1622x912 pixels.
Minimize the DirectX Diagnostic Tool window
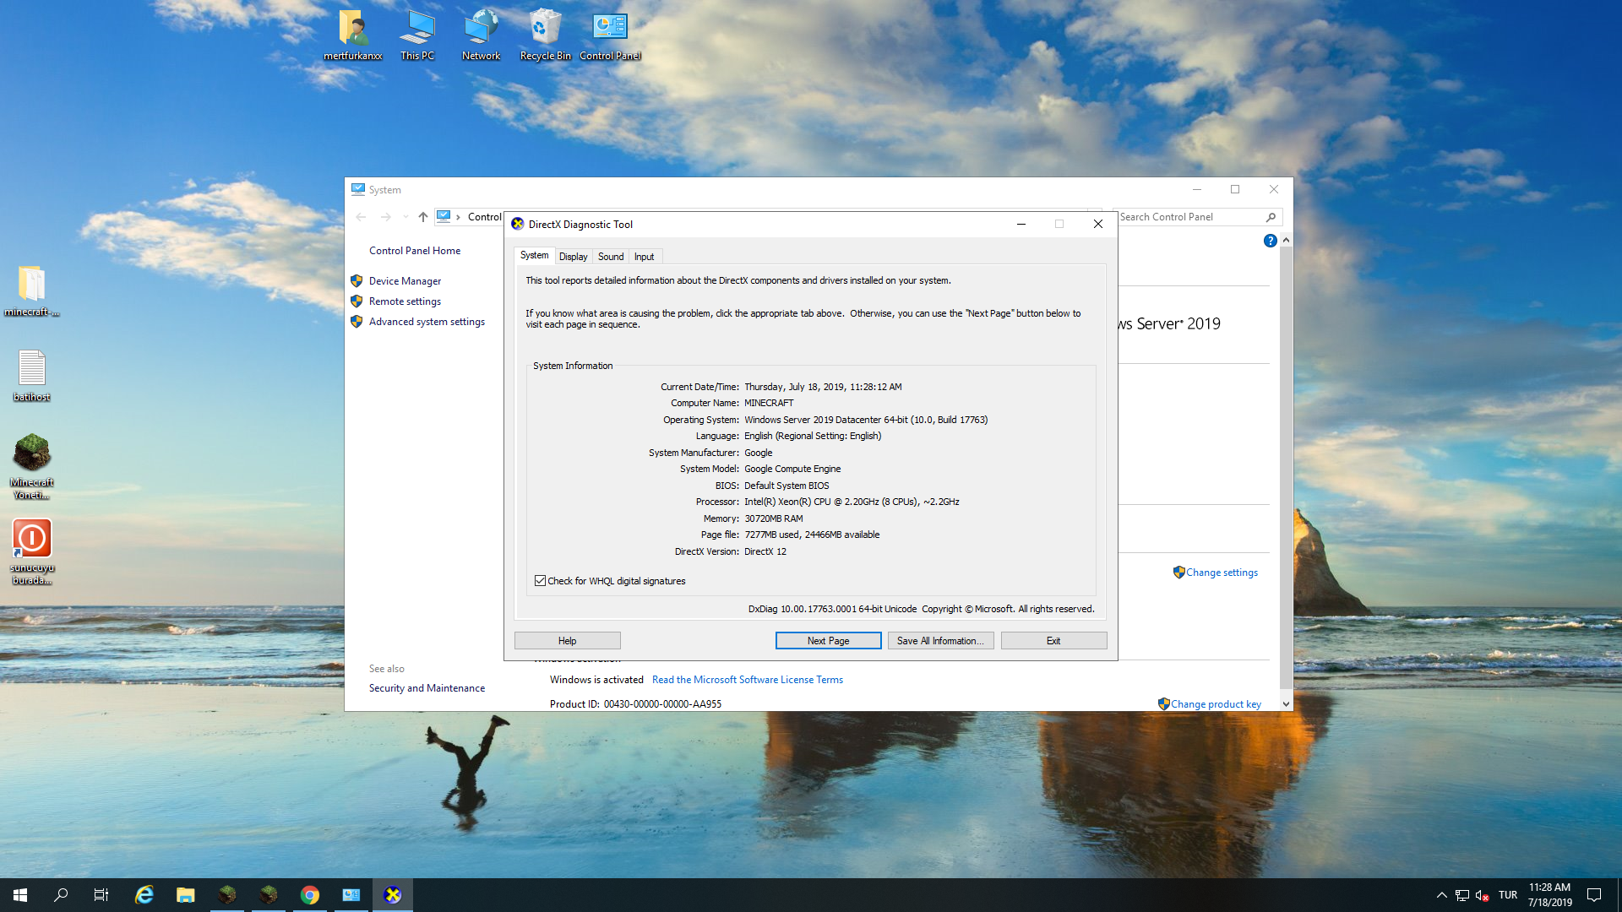coord(1021,224)
